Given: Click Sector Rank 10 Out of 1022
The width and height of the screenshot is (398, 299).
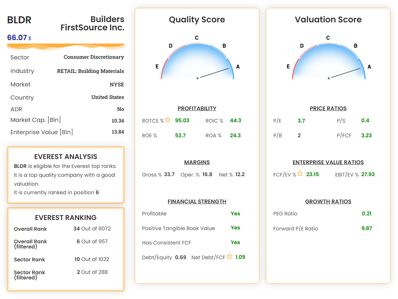Looking at the screenshot, I should click(92, 259).
